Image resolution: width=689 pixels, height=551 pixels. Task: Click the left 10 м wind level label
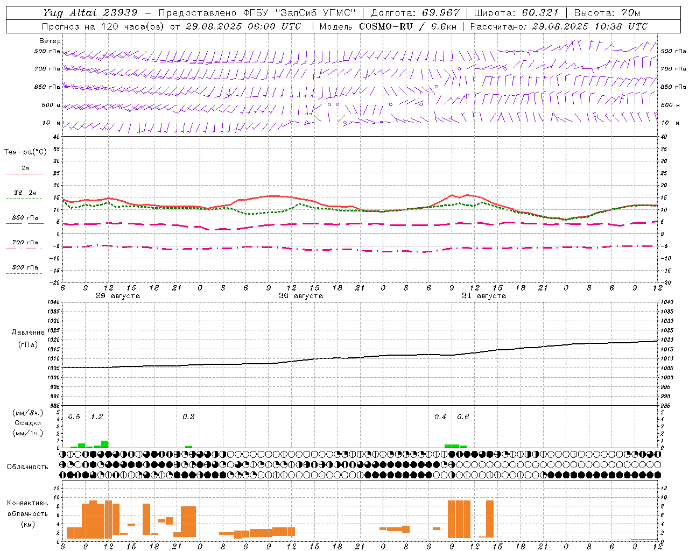point(51,123)
